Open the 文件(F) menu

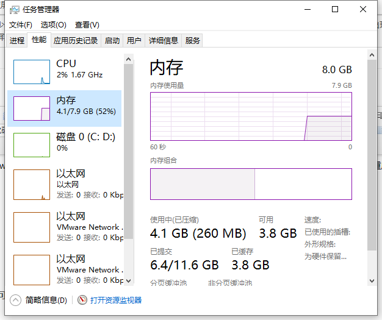coord(21,25)
